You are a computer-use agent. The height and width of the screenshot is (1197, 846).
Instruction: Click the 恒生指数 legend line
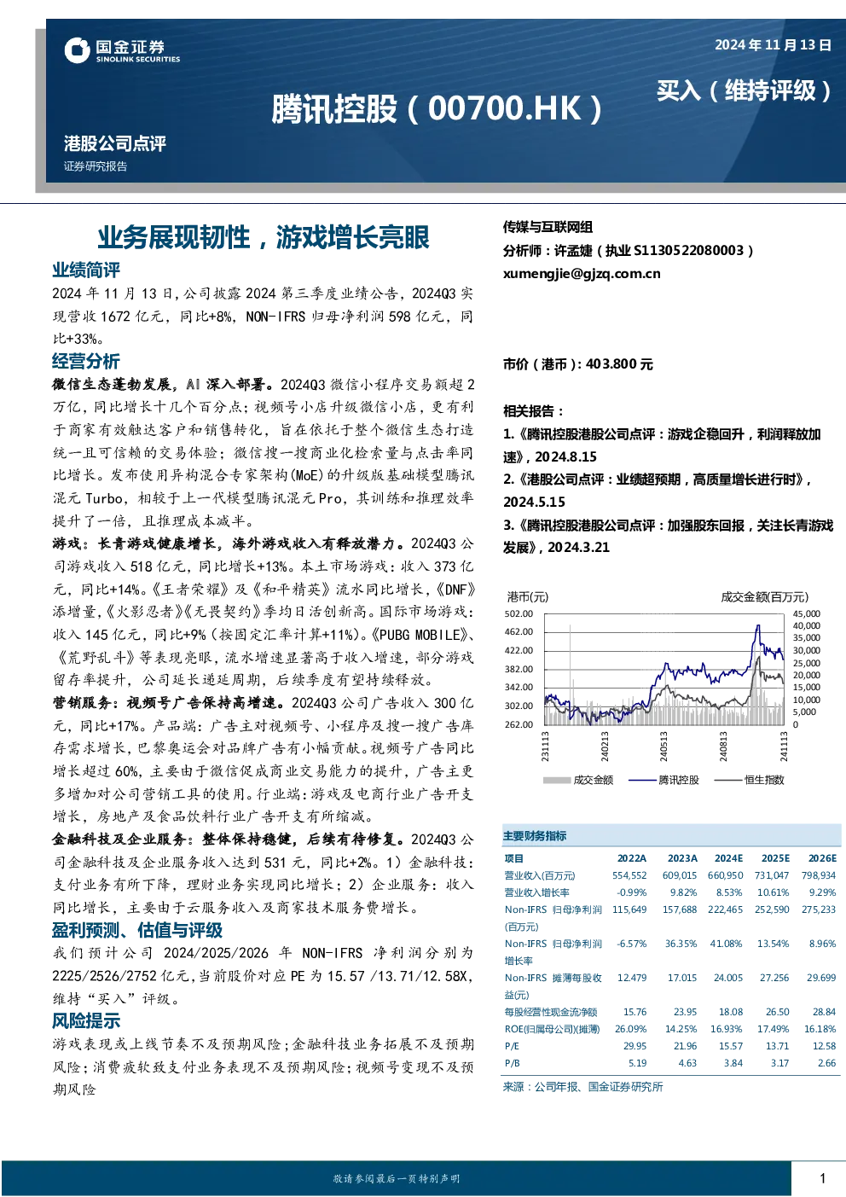pos(727,780)
